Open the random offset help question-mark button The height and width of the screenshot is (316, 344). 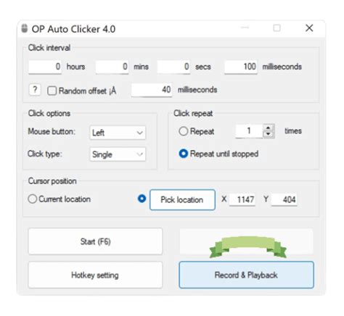click(35, 90)
